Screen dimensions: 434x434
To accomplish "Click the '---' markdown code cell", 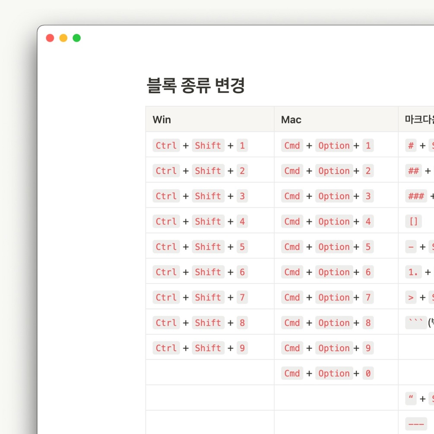I will [x=416, y=424].
